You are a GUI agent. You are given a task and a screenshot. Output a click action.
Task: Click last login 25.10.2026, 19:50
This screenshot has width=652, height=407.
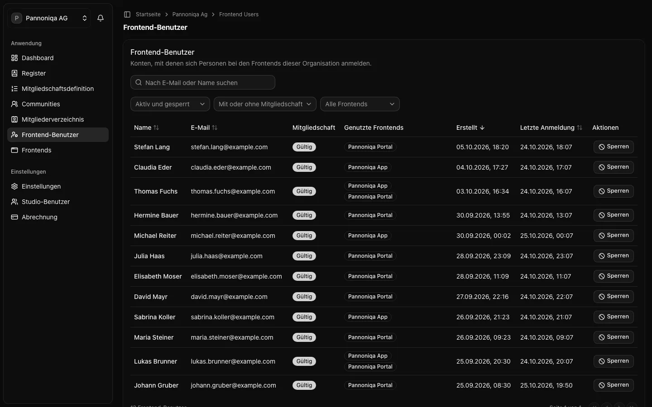[546, 385]
